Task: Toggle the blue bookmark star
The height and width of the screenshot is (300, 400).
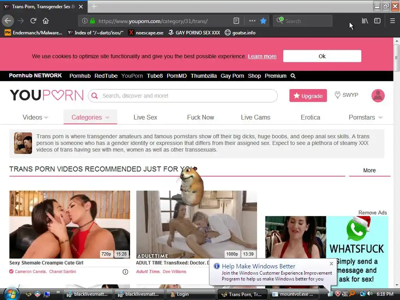Action: tap(263, 21)
